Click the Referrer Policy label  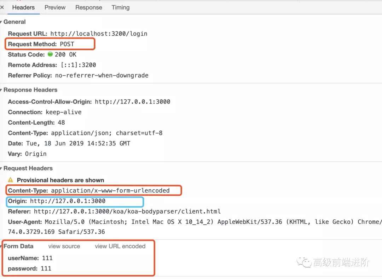click(x=30, y=76)
